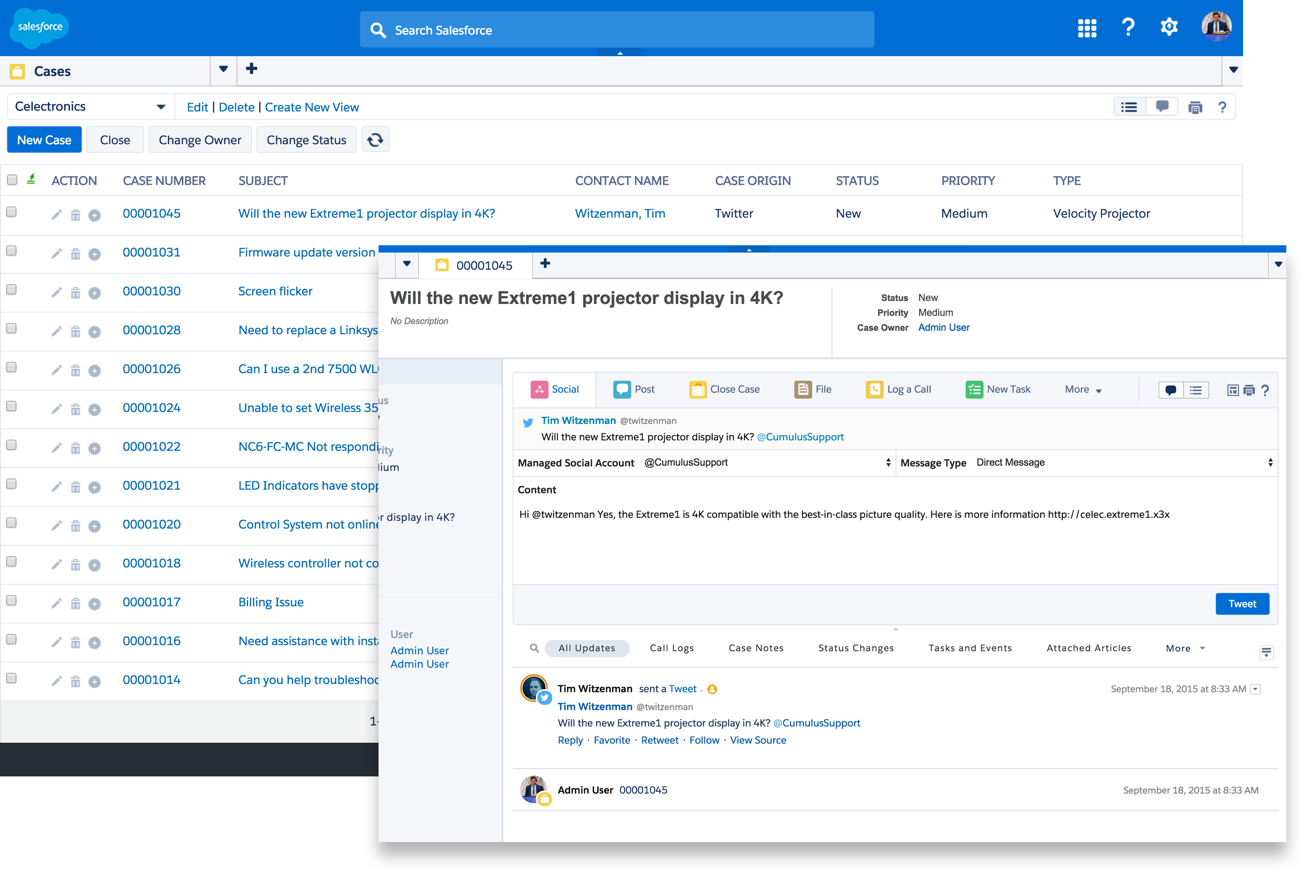Click the Log a Call action icon
The width and height of the screenshot is (1310, 893).
point(874,389)
